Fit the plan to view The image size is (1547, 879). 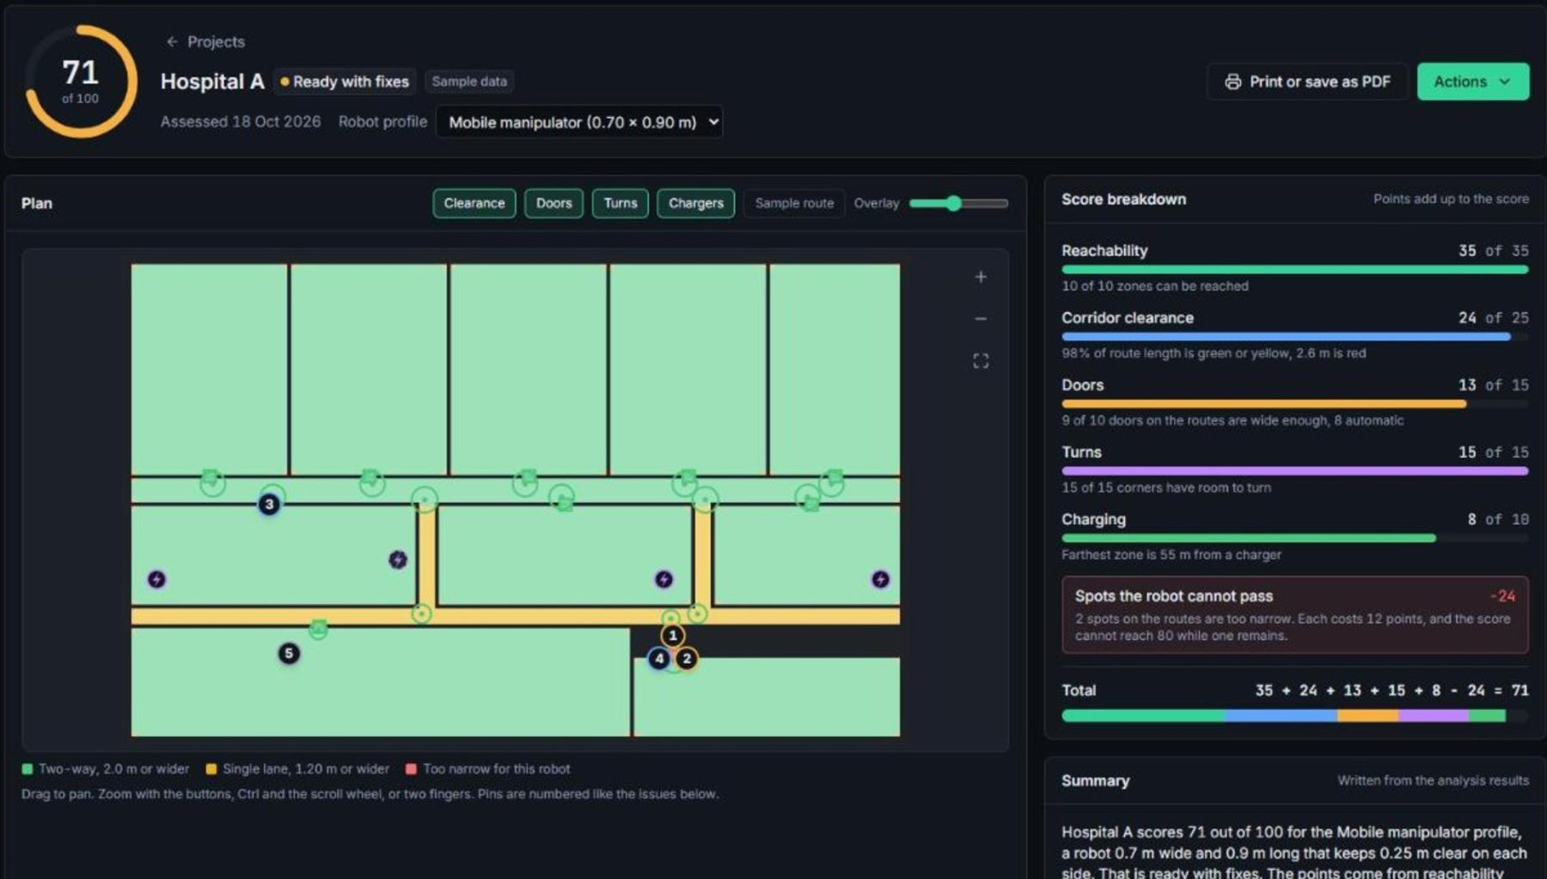point(981,361)
